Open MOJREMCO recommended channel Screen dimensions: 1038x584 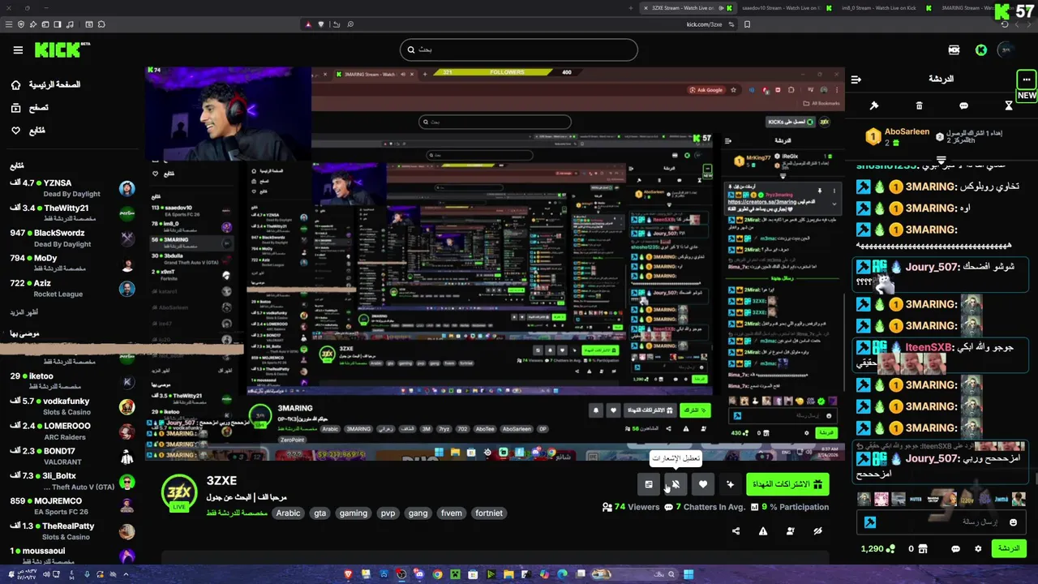click(71, 507)
